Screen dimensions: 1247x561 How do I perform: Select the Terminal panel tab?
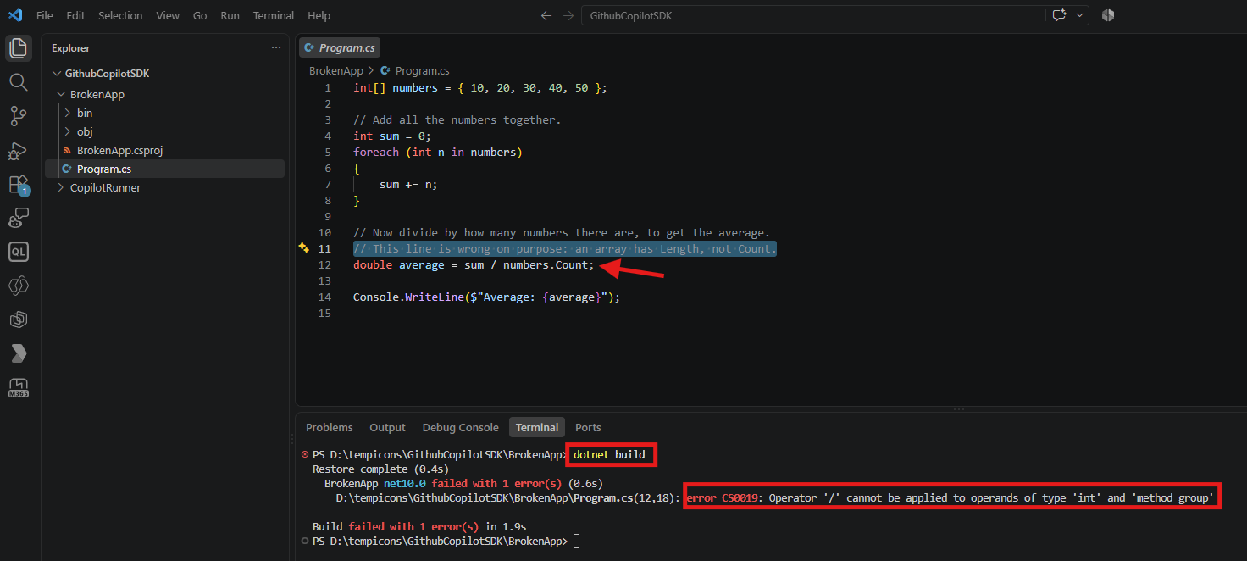point(537,427)
